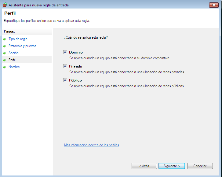Image resolution: width=222 pixels, height=177 pixels.
Task: Navigate to the Nombre step
Action: [x=14, y=67]
